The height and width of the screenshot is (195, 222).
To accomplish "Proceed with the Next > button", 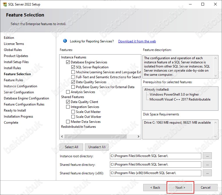I will [180, 188].
